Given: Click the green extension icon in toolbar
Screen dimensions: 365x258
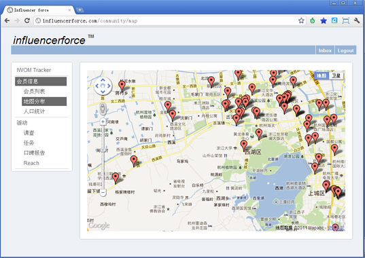Looking at the screenshot, I should point(313,20).
